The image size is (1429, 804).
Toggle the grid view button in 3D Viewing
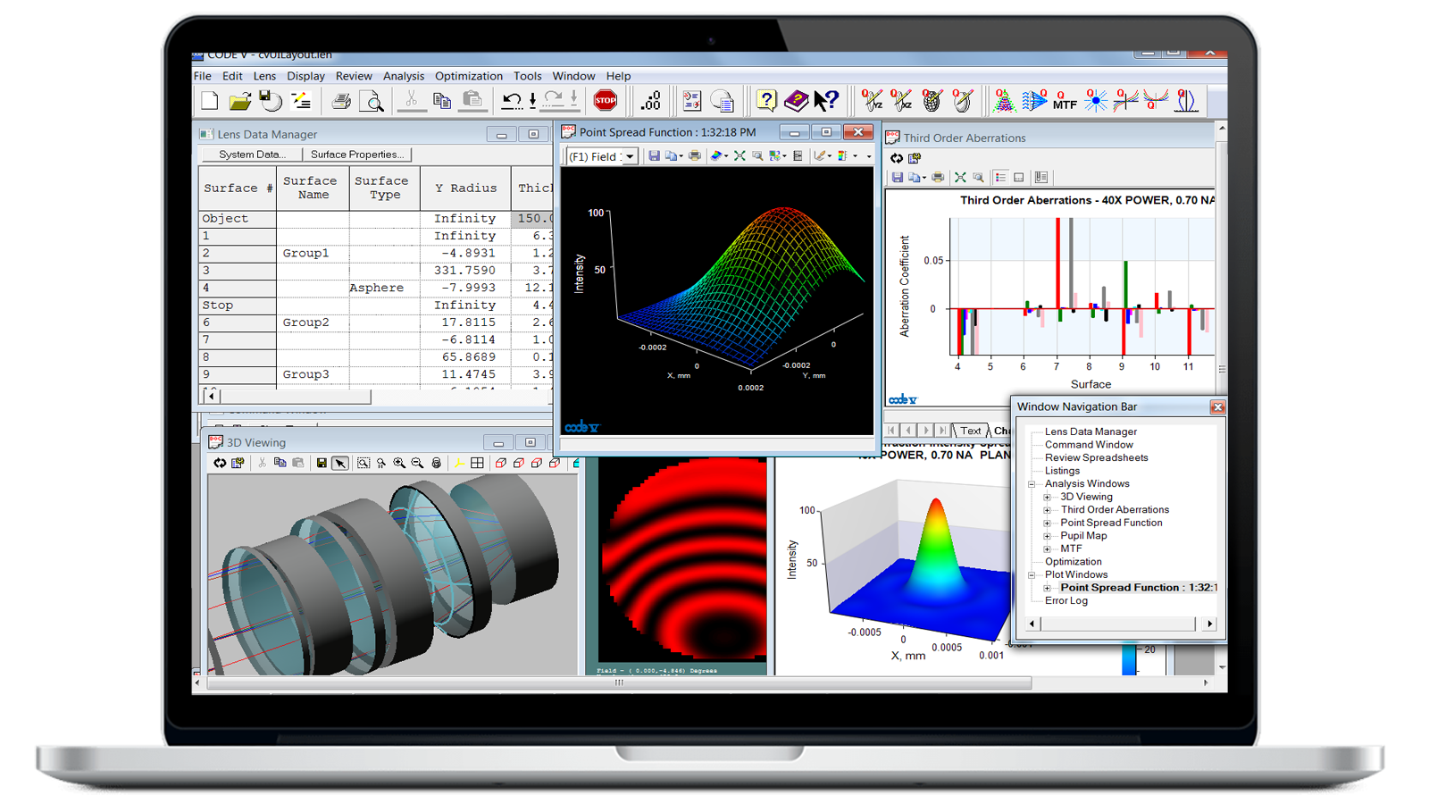tap(478, 463)
